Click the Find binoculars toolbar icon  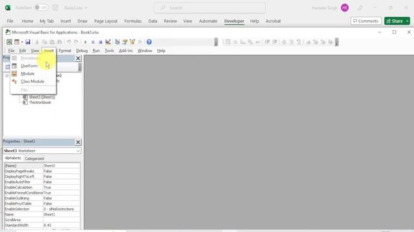[x=60, y=42]
